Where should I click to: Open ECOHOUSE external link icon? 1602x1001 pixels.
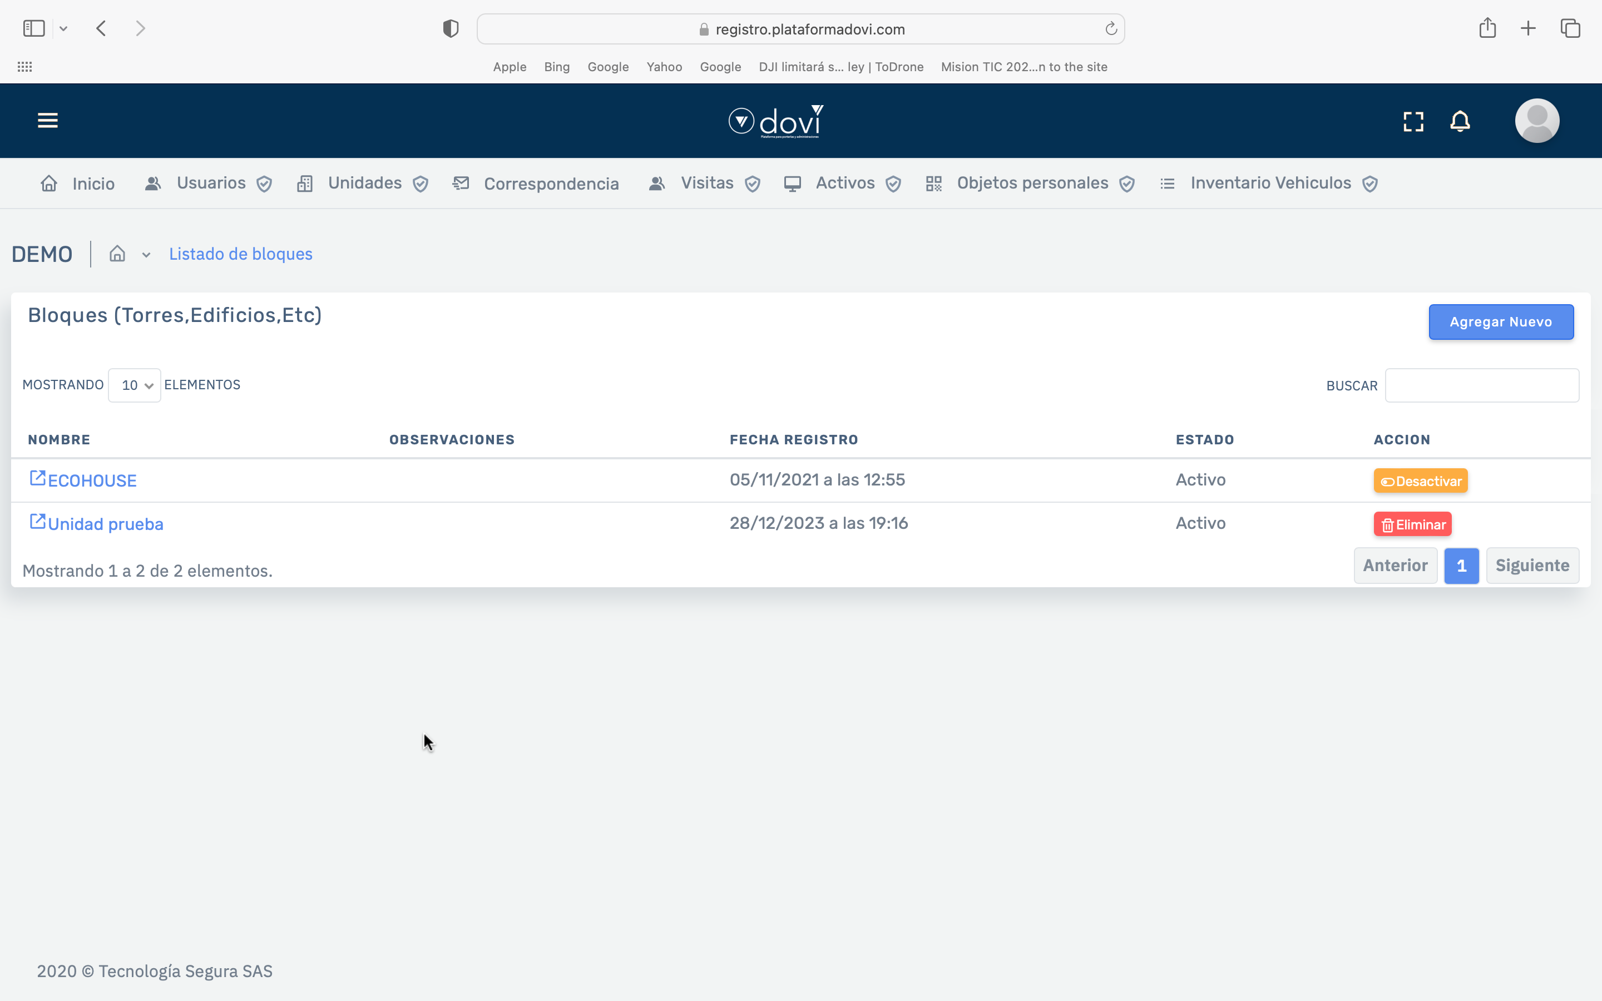(x=38, y=479)
